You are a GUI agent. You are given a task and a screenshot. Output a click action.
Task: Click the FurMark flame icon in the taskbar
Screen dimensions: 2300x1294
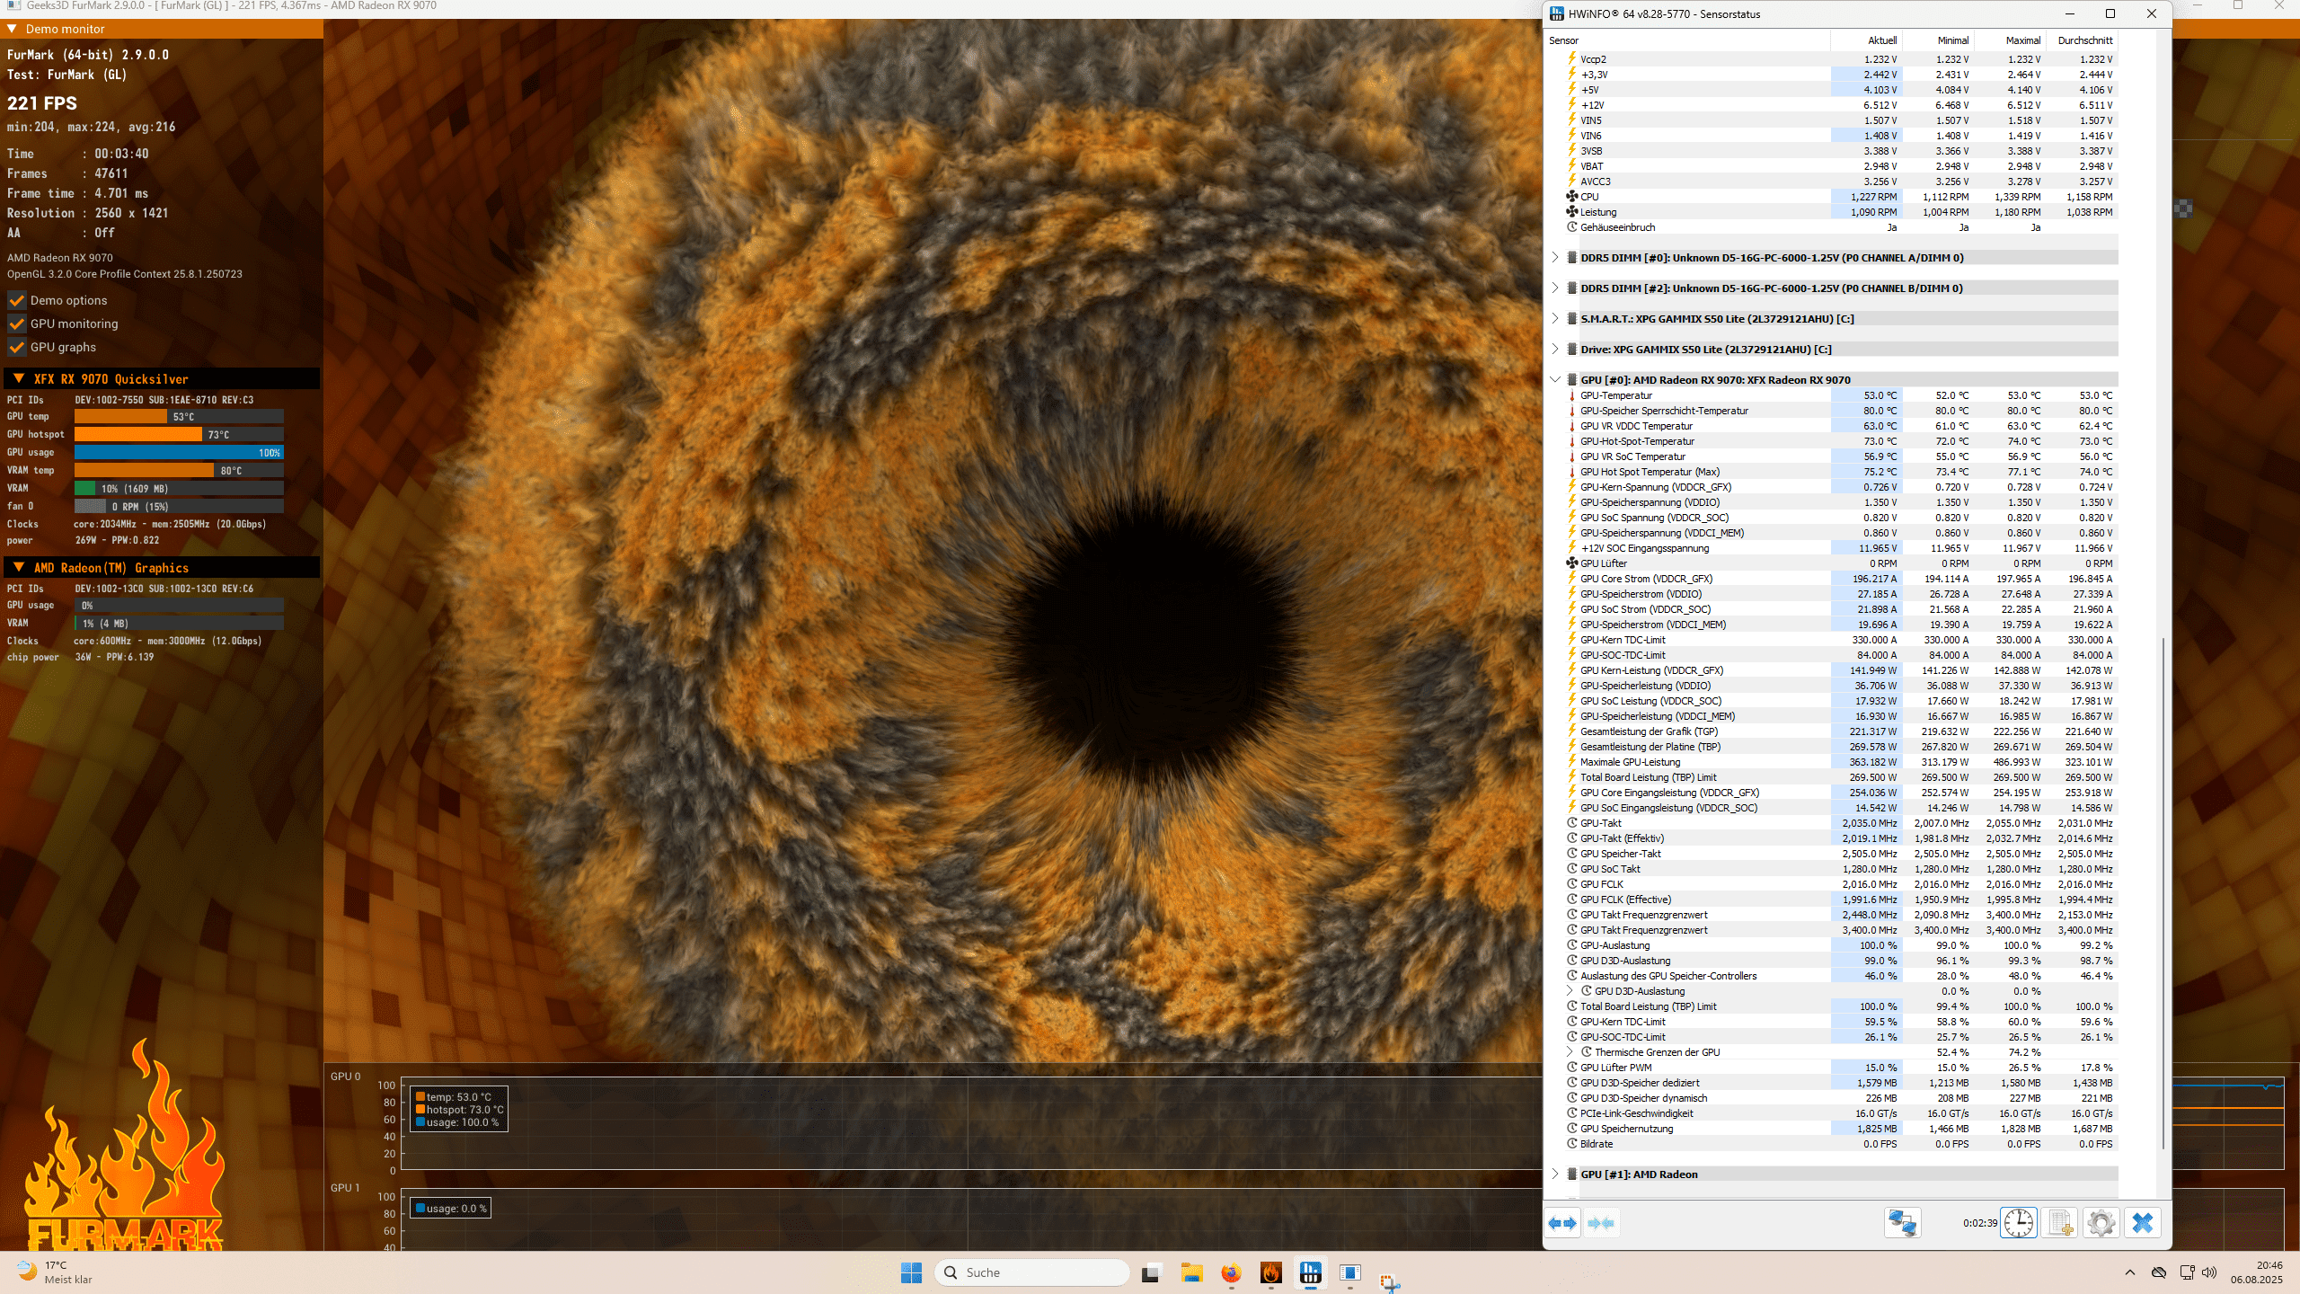click(x=1270, y=1272)
